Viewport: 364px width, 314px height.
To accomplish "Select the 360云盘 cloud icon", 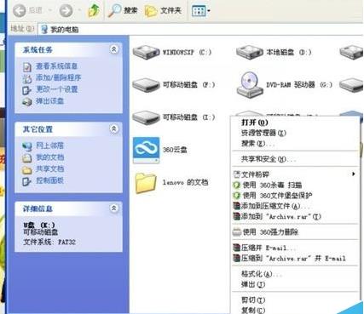I will (146, 150).
